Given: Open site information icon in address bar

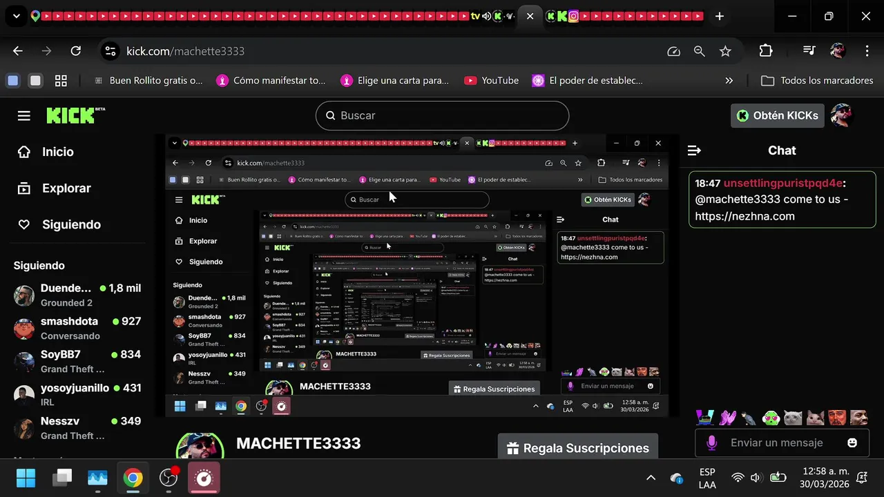Looking at the screenshot, I should [x=110, y=51].
